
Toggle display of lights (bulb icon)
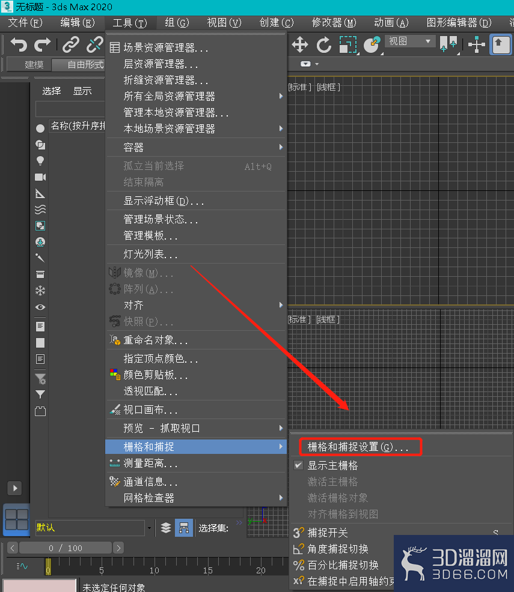(x=40, y=162)
